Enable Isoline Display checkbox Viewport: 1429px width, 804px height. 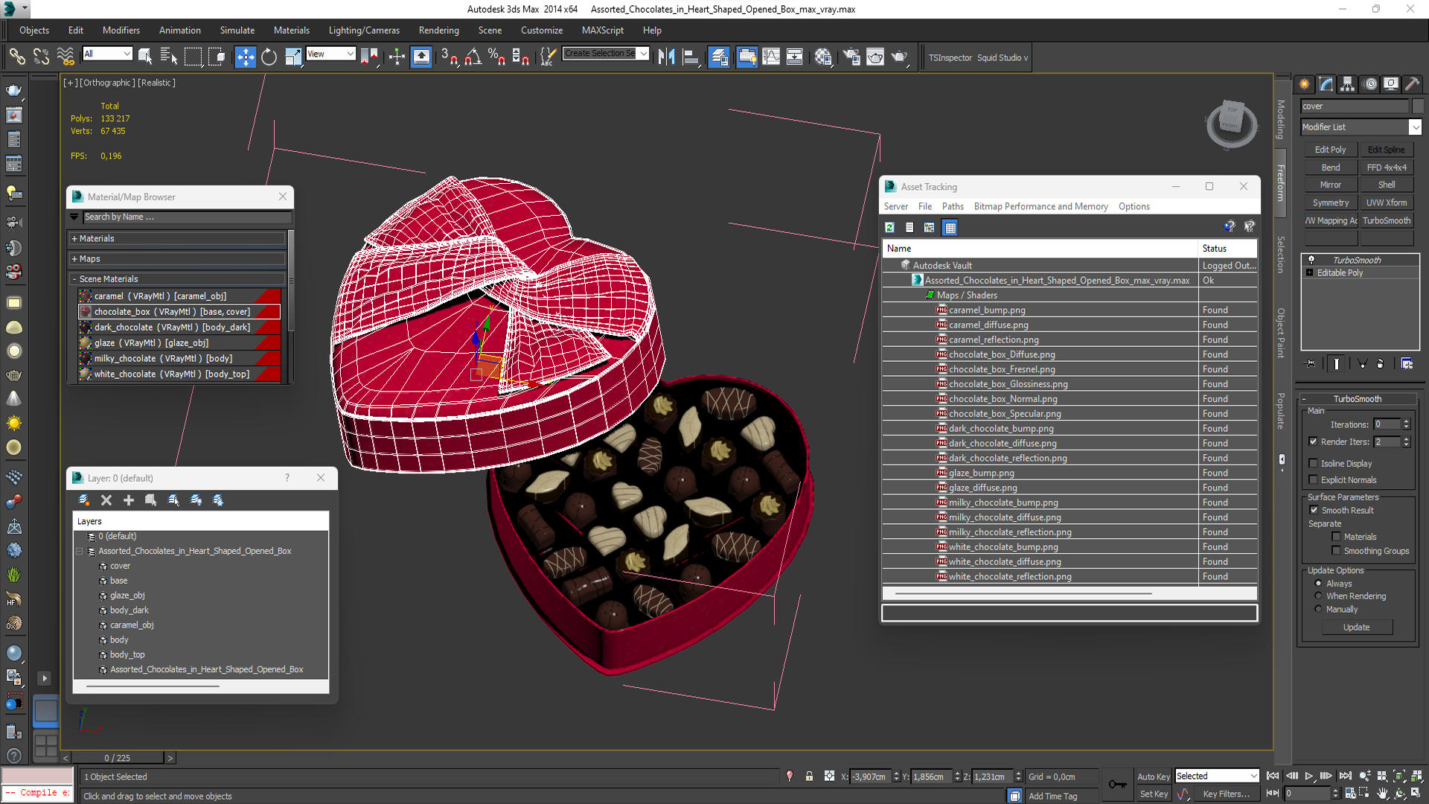coord(1314,463)
